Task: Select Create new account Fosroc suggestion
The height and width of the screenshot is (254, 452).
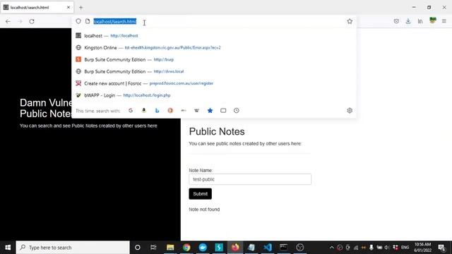Action: [214, 83]
